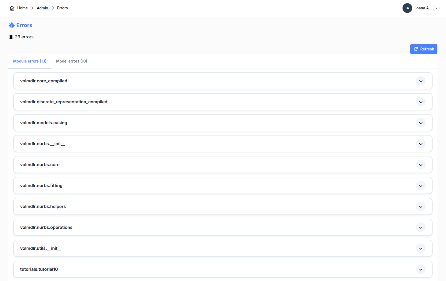Navigate to Home breadcrumb link

(22, 8)
